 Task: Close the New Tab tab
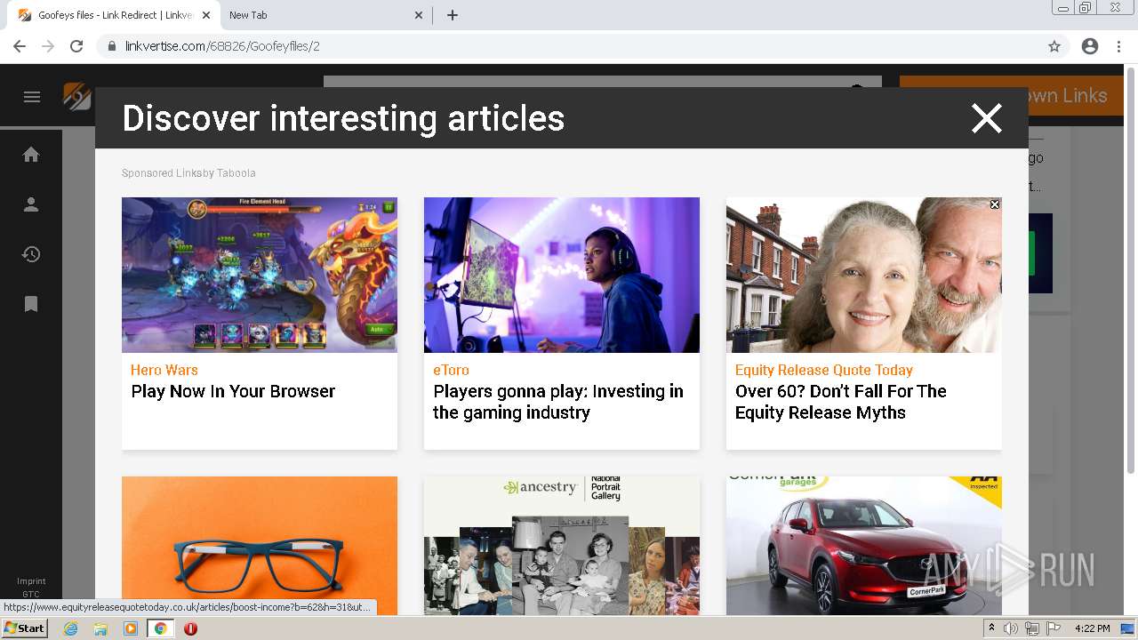(x=420, y=15)
